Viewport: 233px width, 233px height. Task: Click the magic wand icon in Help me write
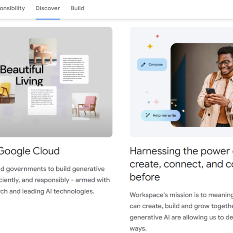point(148,115)
